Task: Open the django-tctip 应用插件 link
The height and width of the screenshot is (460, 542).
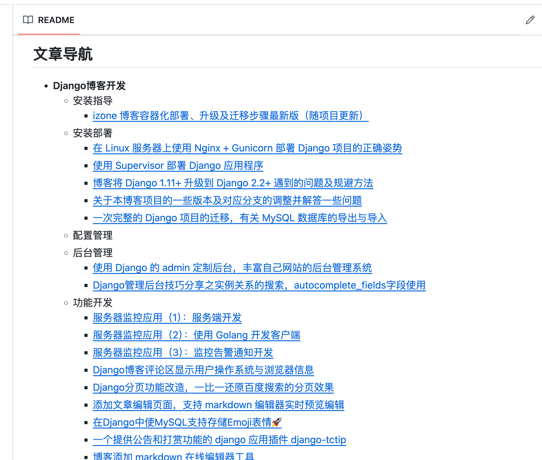Action: coord(219,440)
